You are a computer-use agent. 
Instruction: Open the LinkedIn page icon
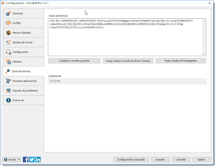(x=38, y=159)
